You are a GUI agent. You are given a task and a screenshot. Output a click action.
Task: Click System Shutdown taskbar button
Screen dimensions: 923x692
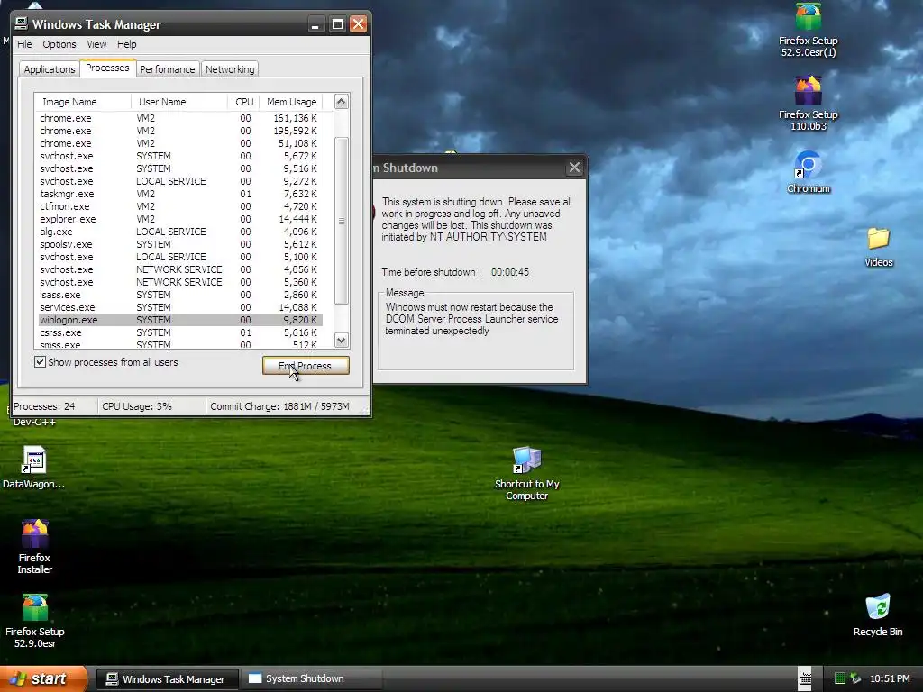coord(311,679)
